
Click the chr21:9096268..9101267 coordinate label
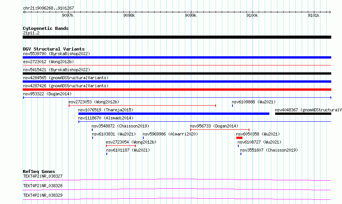pyautogui.click(x=49, y=8)
